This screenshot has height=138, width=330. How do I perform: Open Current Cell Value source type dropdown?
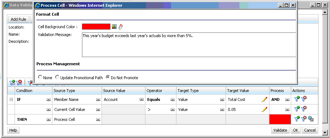point(98,109)
